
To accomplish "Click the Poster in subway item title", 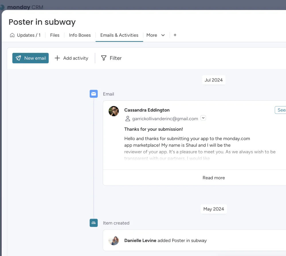I will point(42,22).
